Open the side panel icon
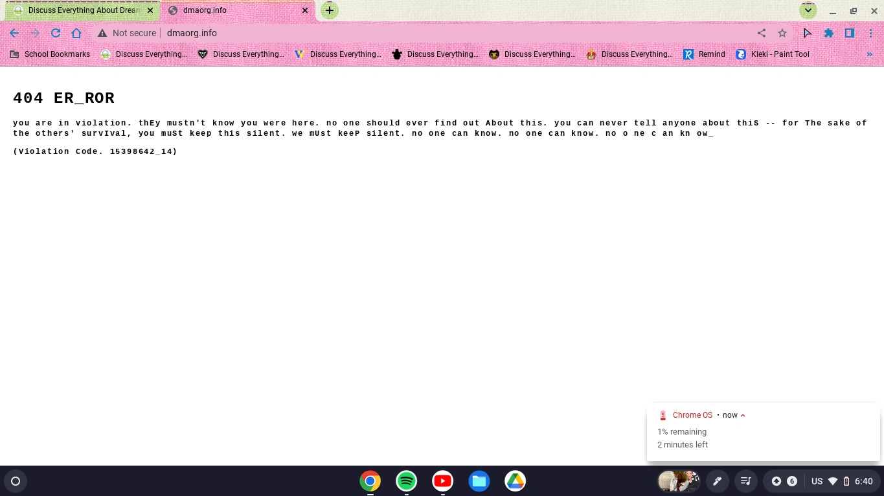The image size is (884, 496). (849, 33)
